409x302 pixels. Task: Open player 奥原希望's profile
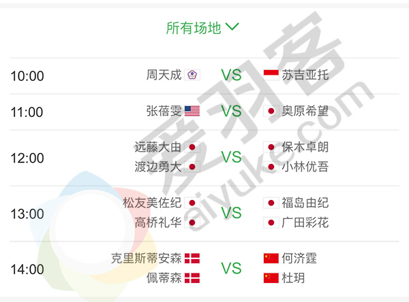(x=305, y=111)
